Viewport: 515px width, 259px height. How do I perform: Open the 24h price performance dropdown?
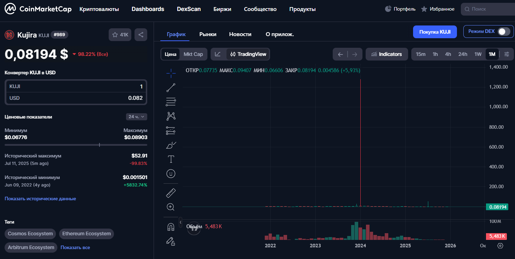pyautogui.click(x=136, y=117)
